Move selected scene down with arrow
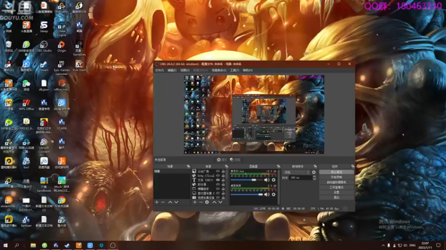Screen dimensions: 446x250 pos(176,202)
